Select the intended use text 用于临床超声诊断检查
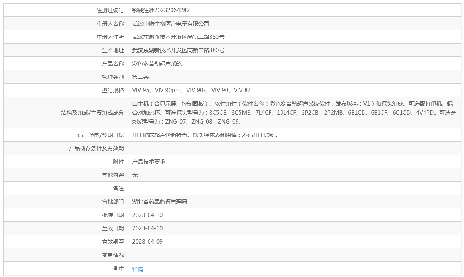 pos(205,135)
